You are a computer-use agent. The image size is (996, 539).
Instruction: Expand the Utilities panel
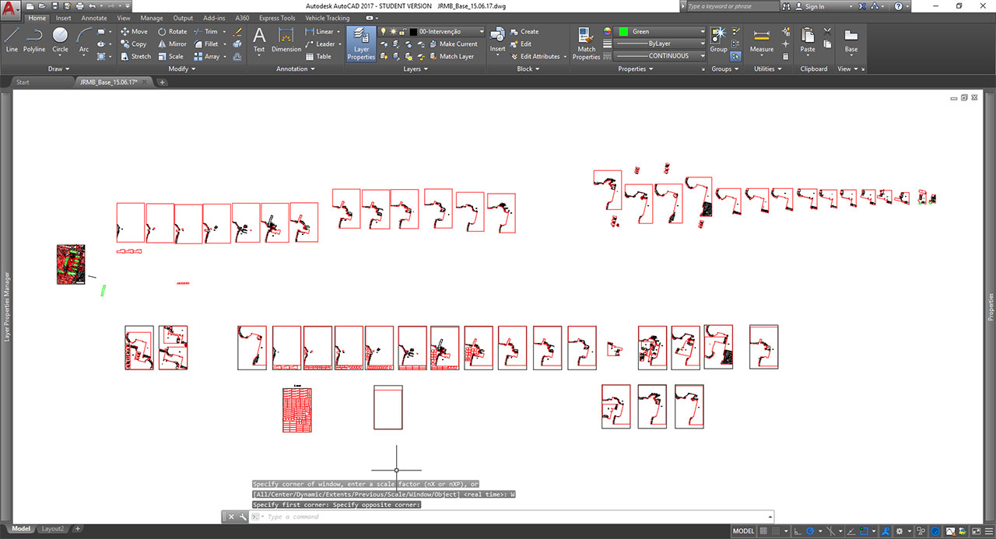tap(768, 68)
